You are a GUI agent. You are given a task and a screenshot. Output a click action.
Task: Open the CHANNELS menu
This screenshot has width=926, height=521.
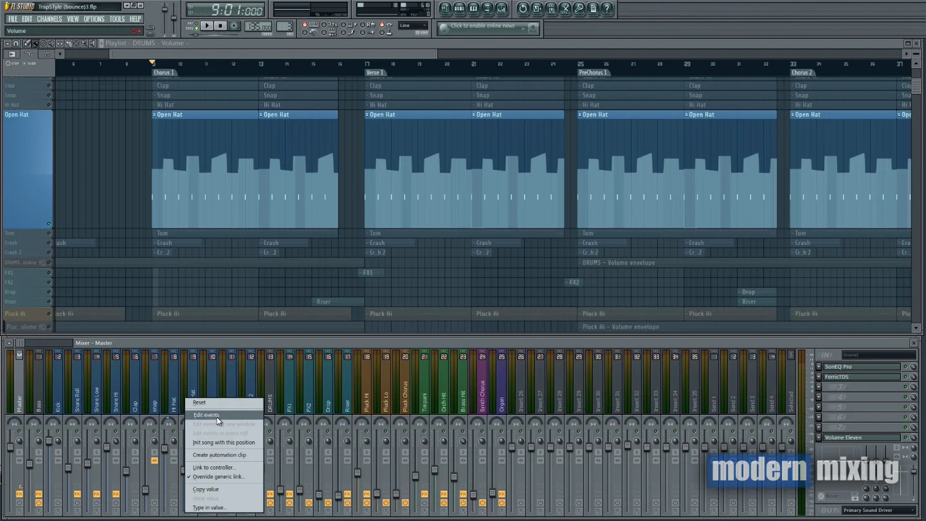pos(50,19)
